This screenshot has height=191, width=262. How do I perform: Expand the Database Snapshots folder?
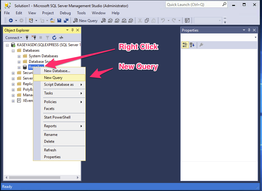pyautogui.click(x=19, y=62)
